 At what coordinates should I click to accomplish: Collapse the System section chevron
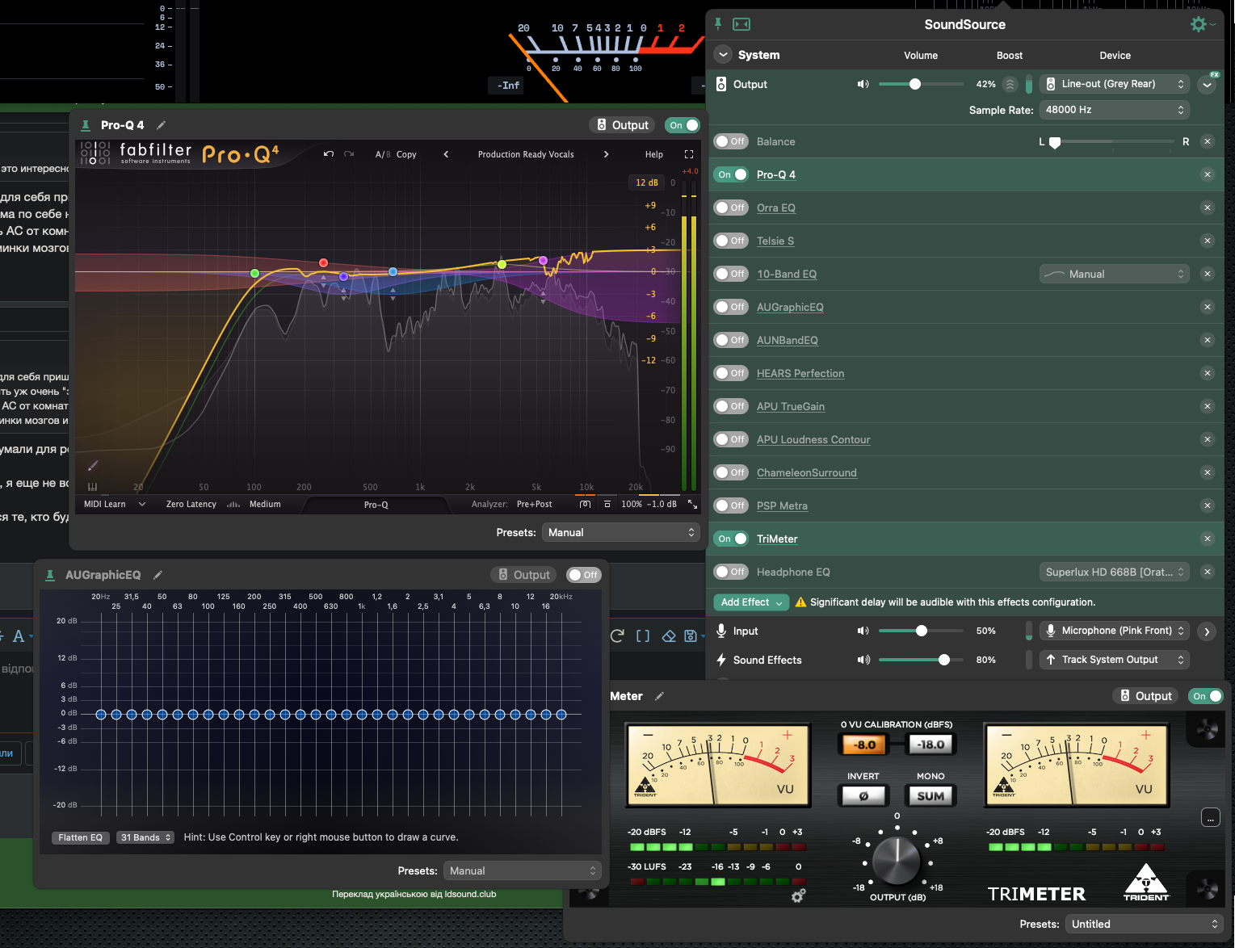click(x=724, y=55)
